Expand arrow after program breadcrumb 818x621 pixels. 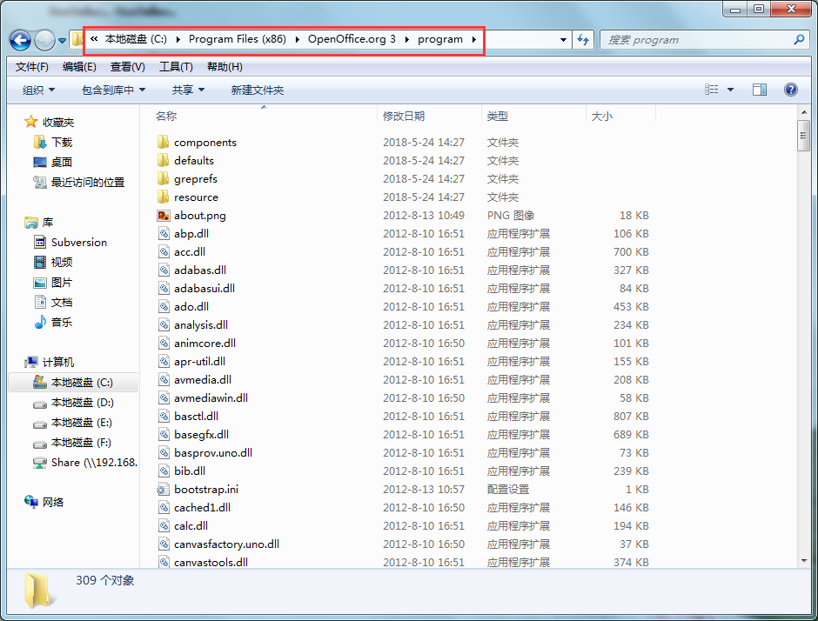473,39
